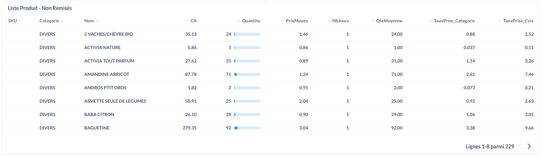Sort by TauxPrise_Cvts column header
Image resolution: width=543 pixels, height=157 pixels.
518,21
